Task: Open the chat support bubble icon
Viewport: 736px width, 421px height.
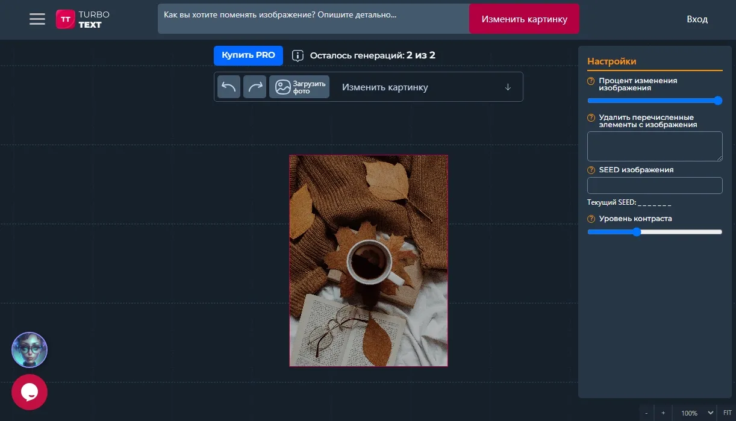Action: 30,392
